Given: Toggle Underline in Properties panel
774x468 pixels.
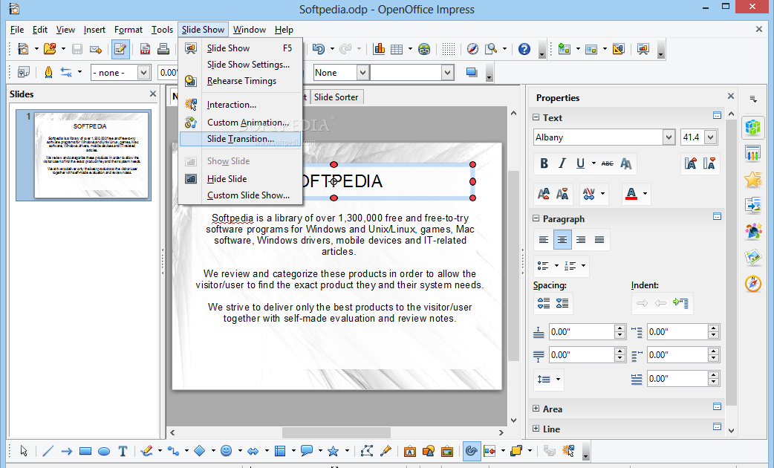Looking at the screenshot, I should (x=581, y=163).
